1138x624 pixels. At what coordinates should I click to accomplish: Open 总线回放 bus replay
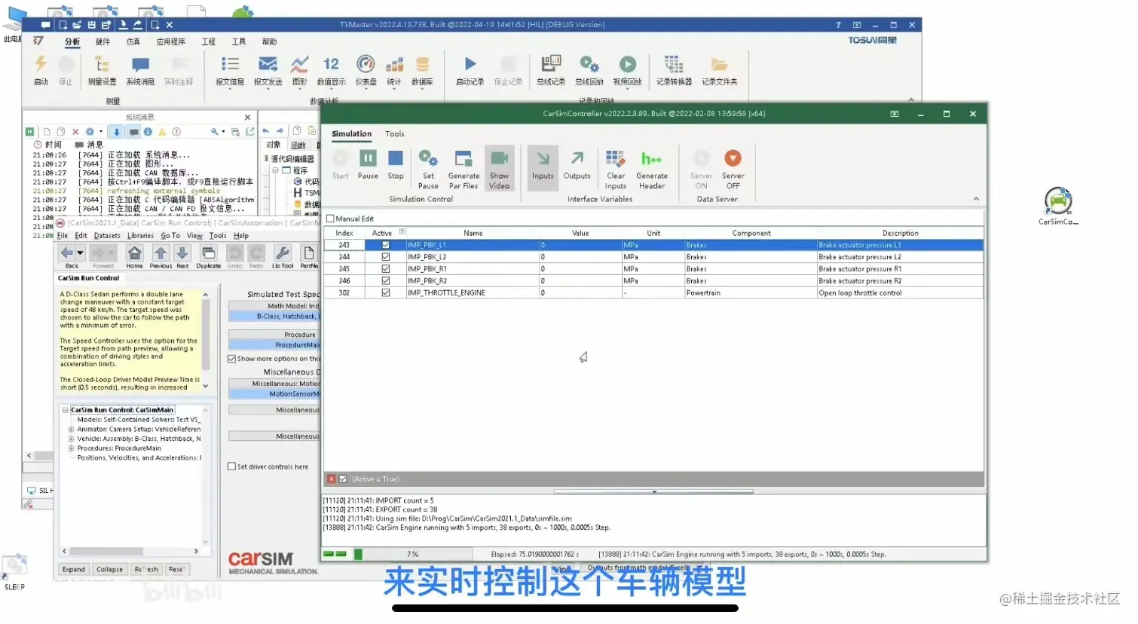[589, 71]
